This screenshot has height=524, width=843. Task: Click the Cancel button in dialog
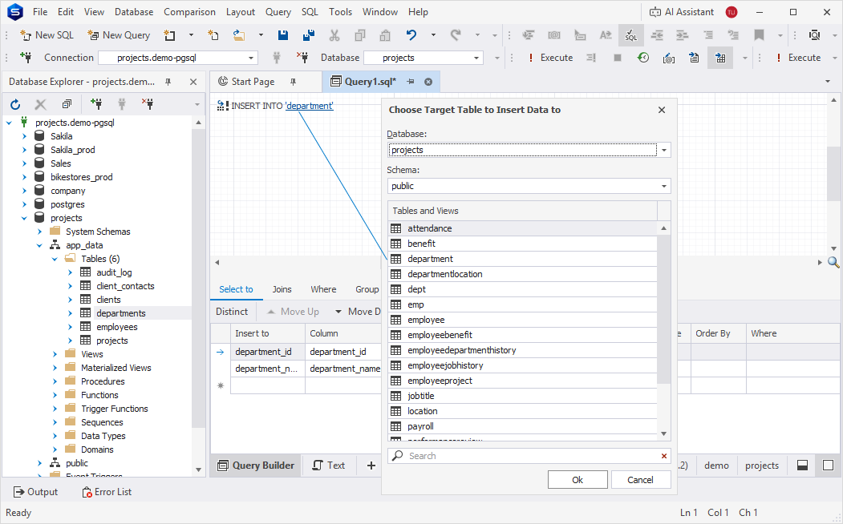pos(640,480)
